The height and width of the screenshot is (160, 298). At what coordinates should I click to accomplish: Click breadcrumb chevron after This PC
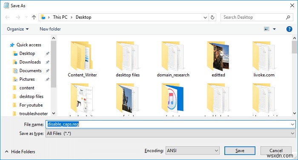pyautogui.click(x=72, y=17)
